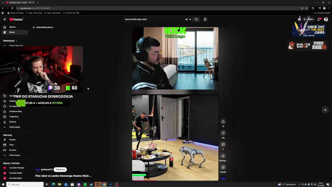The height and width of the screenshot is (187, 332).
Task: Open the media control icon in the Chrome toolbar
Action: (x=320, y=8)
